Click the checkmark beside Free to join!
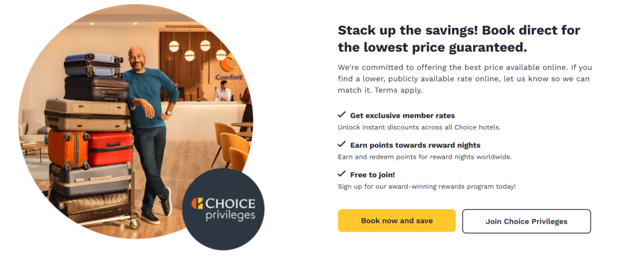Image resolution: width=618 pixels, height=257 pixels. click(x=342, y=174)
